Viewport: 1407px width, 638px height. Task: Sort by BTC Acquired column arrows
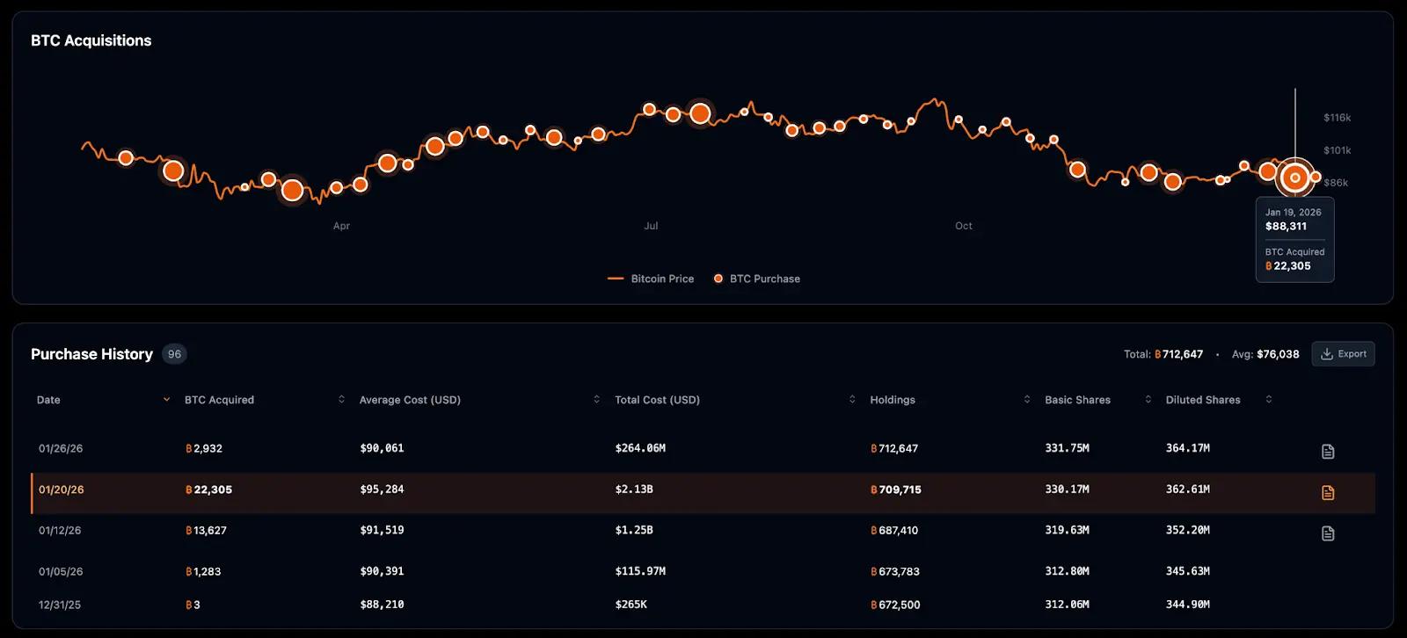[341, 400]
